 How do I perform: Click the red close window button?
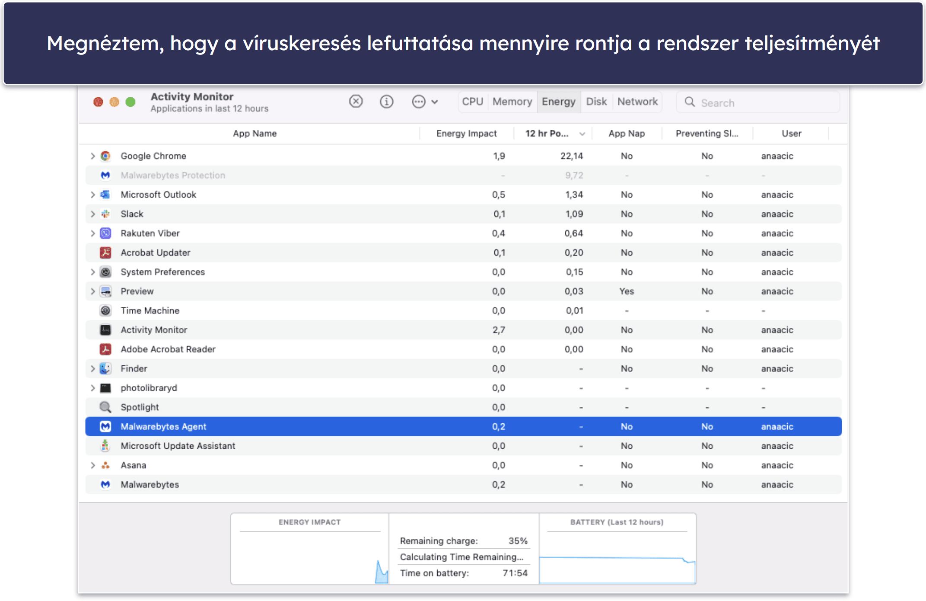pyautogui.click(x=98, y=102)
